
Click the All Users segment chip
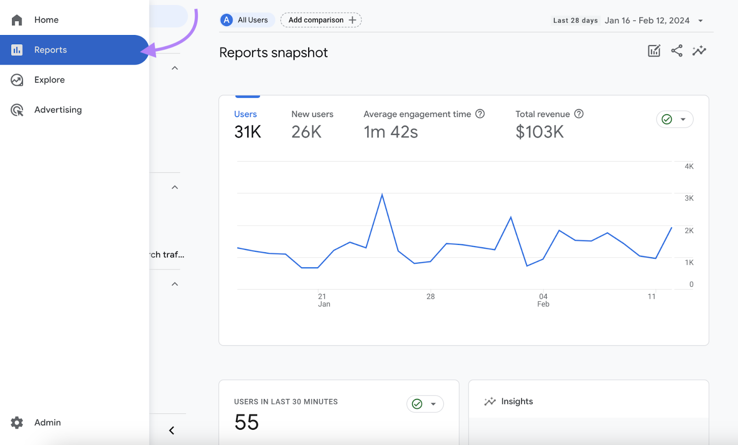click(247, 20)
